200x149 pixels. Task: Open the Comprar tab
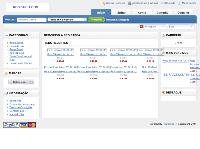(x=183, y=12)
